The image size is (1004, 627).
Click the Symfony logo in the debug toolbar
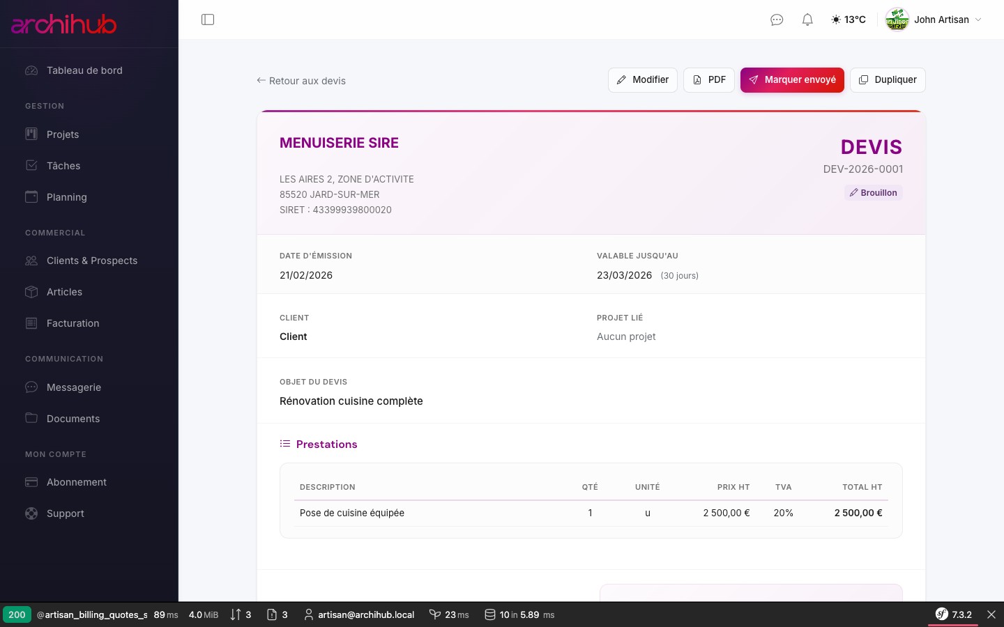[942, 615]
